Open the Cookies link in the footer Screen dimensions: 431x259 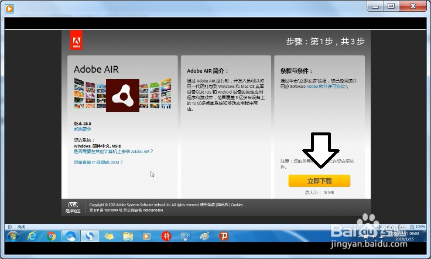pos(237,205)
